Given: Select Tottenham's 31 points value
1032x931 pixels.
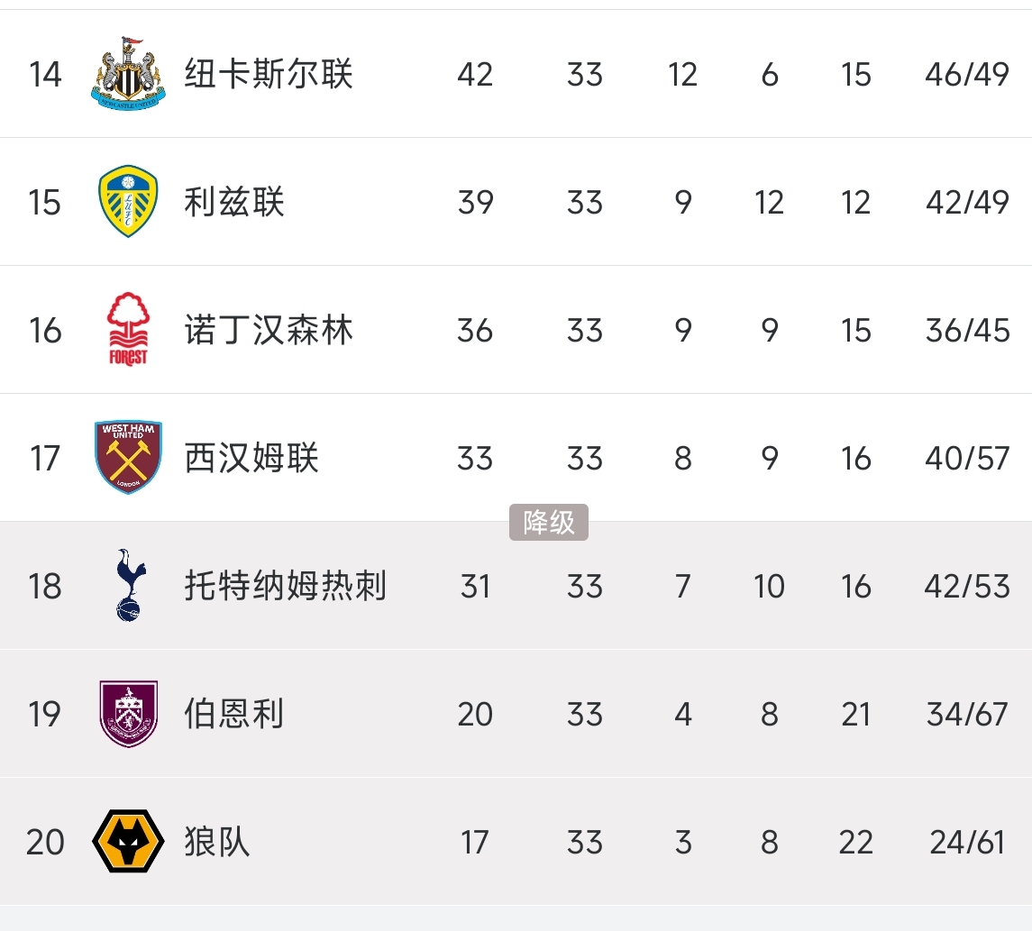Looking at the screenshot, I should pos(475,586).
